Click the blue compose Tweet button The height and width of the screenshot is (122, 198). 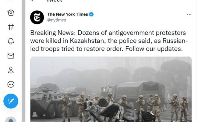coord(11,101)
